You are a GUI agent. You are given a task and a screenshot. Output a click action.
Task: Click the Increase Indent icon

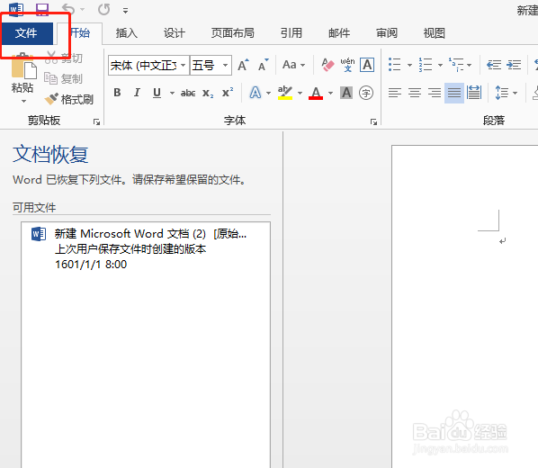click(x=514, y=65)
